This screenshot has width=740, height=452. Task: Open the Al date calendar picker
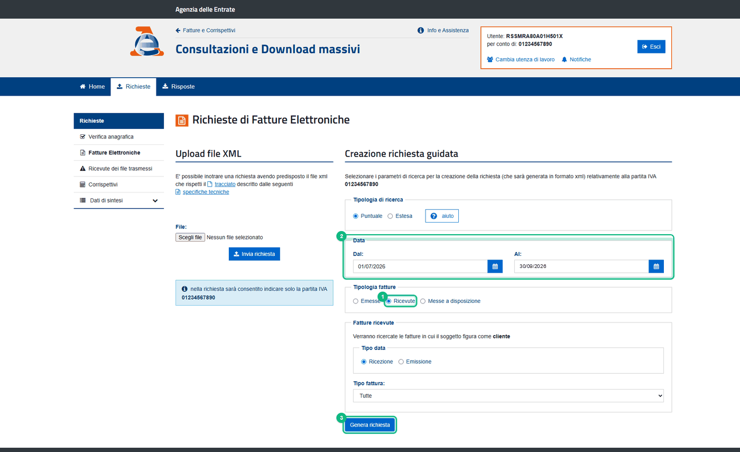coord(656,266)
